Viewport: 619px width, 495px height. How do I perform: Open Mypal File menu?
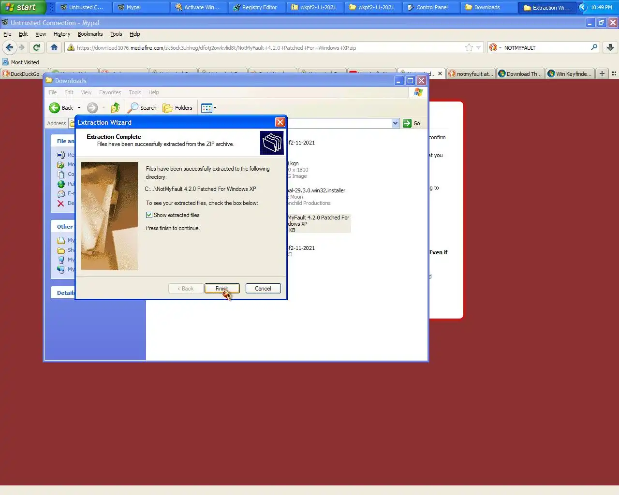7,34
